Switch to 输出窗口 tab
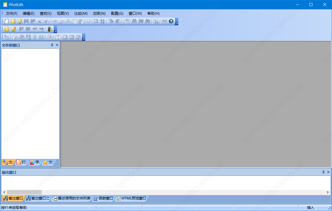The width and height of the screenshot is (332, 211). (x=13, y=198)
